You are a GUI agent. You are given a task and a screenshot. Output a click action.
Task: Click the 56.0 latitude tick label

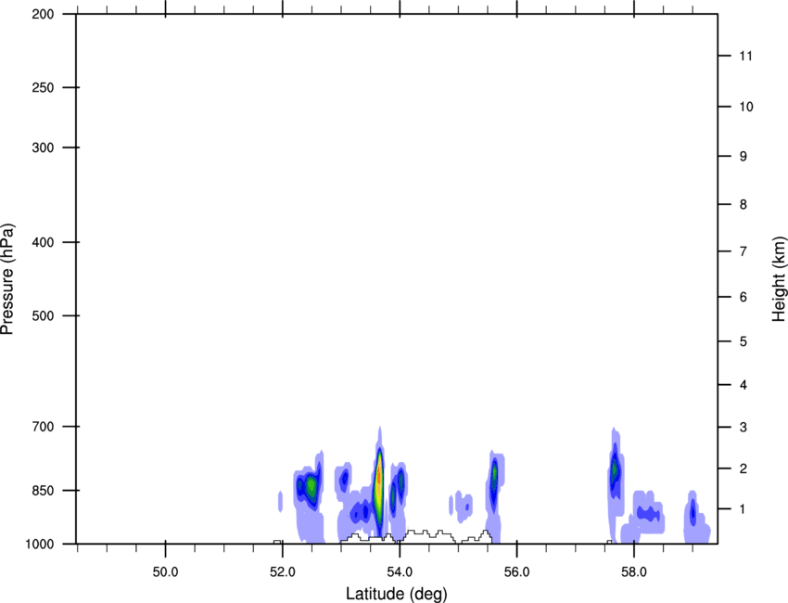click(517, 572)
